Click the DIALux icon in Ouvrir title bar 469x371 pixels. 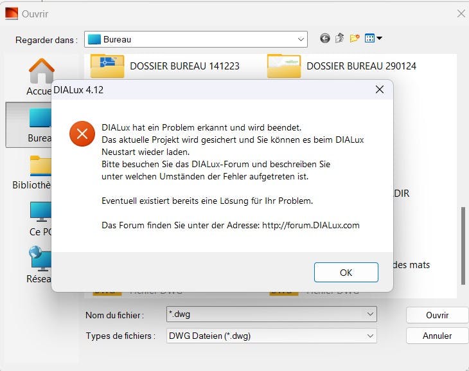click(12, 14)
